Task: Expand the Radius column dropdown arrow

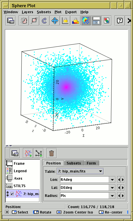Action: coord(112,196)
